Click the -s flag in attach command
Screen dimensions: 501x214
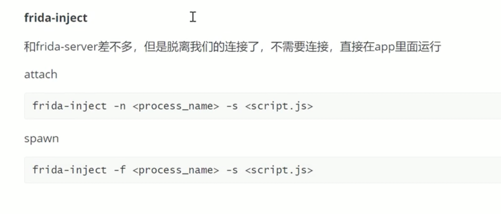232,106
